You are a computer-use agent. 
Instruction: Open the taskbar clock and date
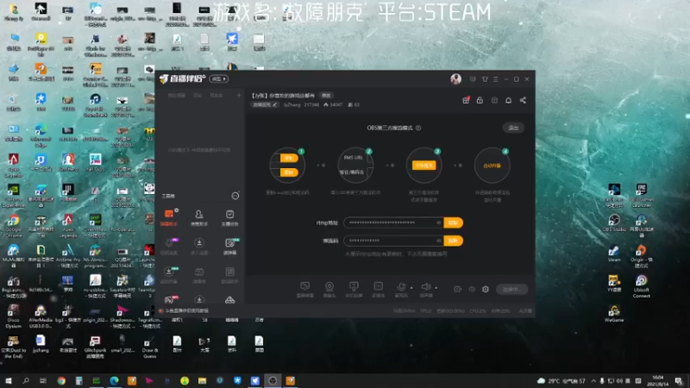[658, 380]
